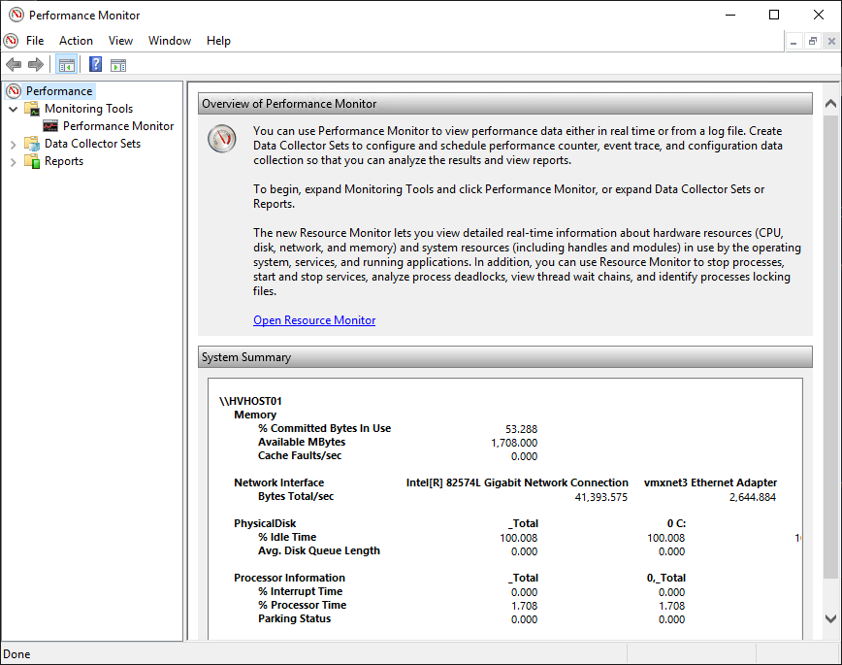Click the 0,_Total processor column header
This screenshot has height=665, width=842.
(665, 578)
